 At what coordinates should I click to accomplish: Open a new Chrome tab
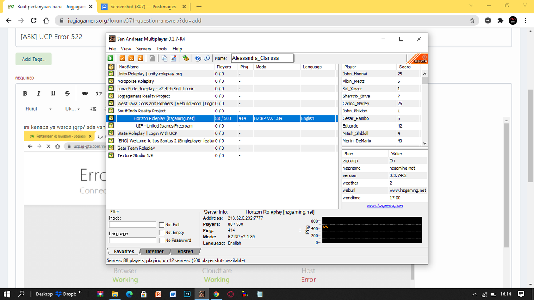199,7
